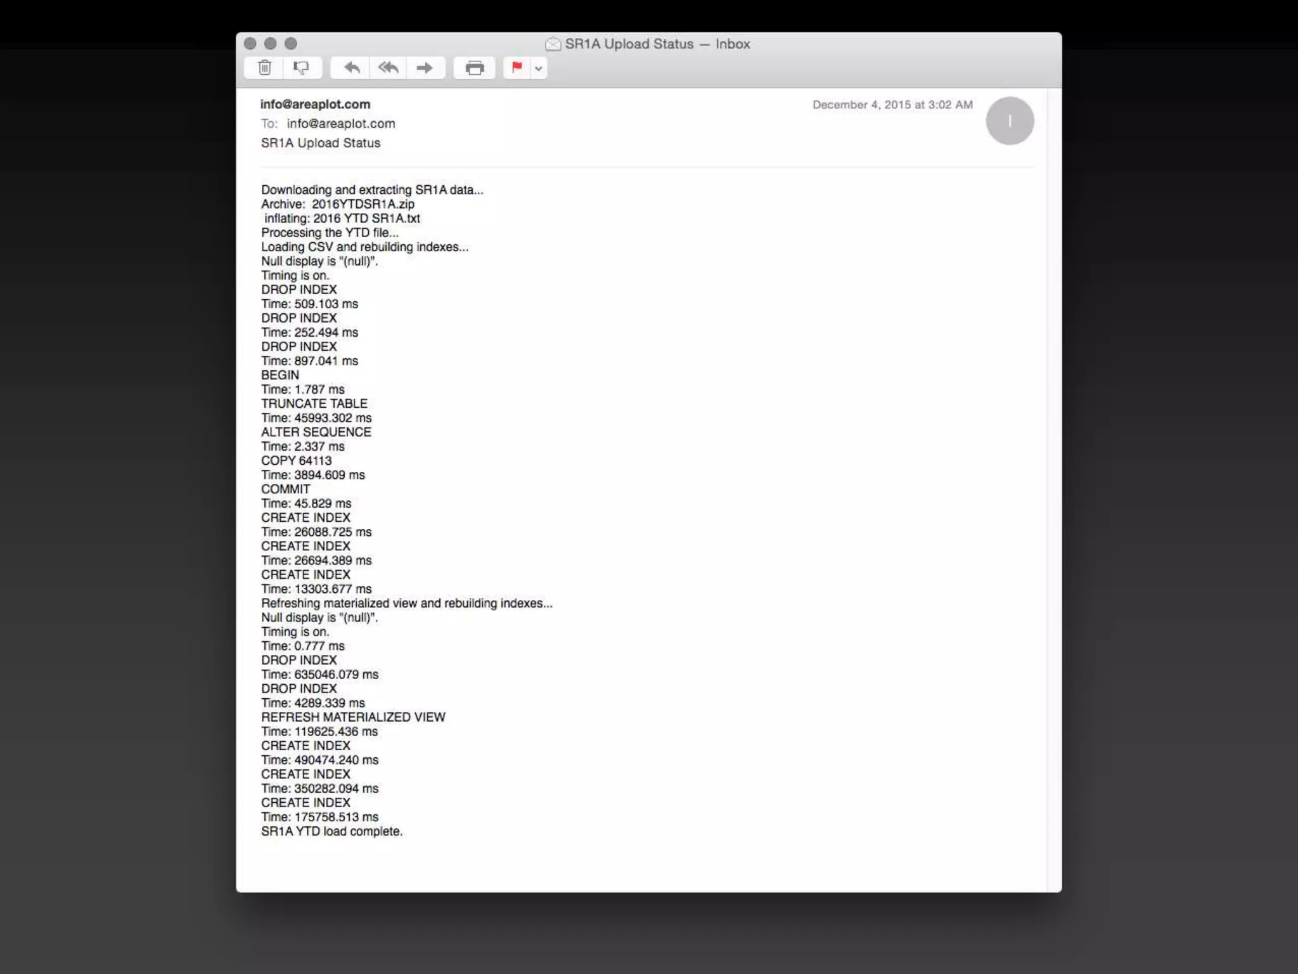Click the envelope icon in the title bar

tap(553, 44)
